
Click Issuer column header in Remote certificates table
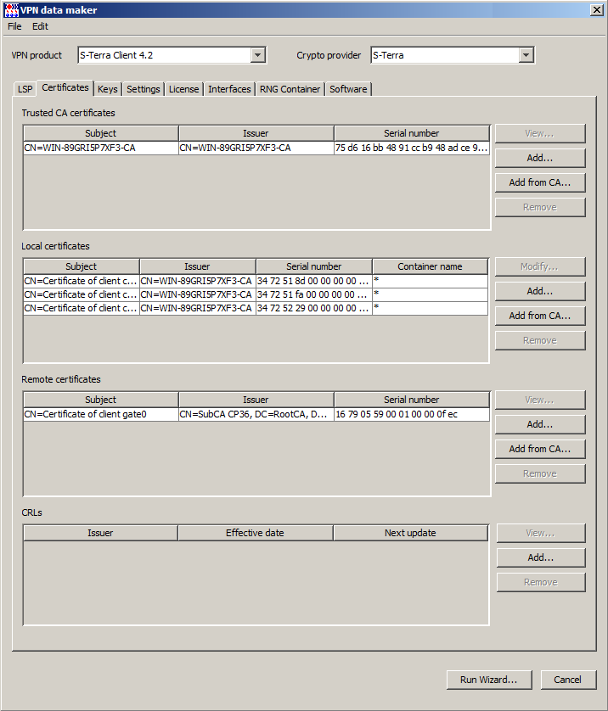click(x=256, y=400)
